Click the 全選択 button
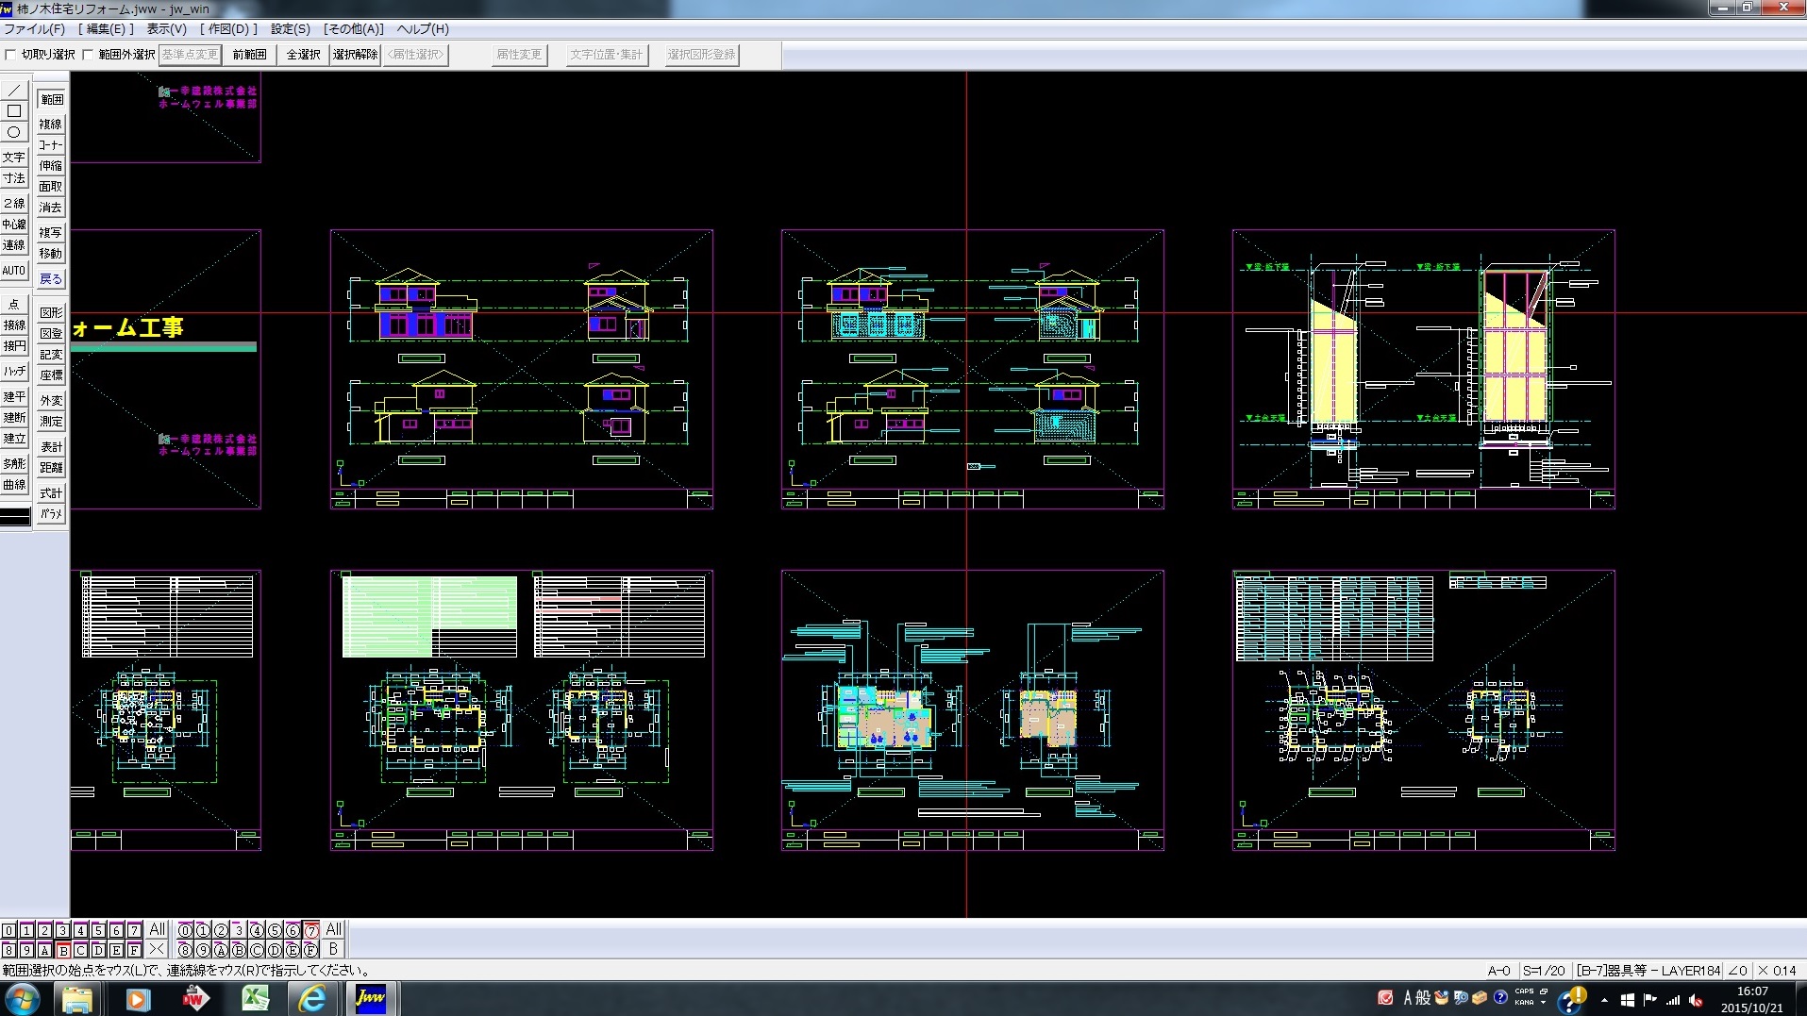This screenshot has height=1016, width=1807. (303, 55)
